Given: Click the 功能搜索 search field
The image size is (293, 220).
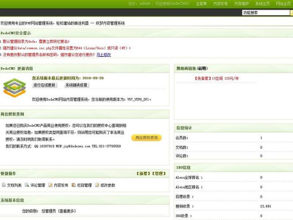Looking at the screenshot, I should pyautogui.click(x=266, y=13).
